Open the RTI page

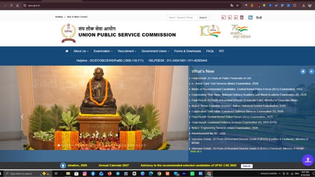[x=221, y=51]
